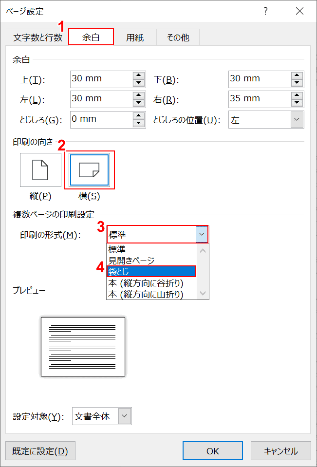Decrease the 下(B) margin with down arrow
Viewport: 317px width, 467px height.
(x=297, y=83)
